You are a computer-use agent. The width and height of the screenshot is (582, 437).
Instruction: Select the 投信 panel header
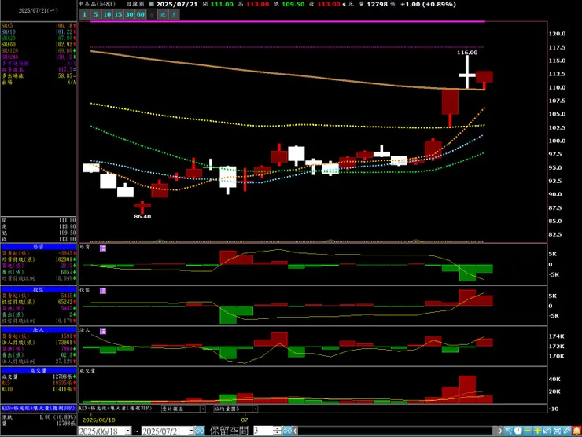coord(39,290)
